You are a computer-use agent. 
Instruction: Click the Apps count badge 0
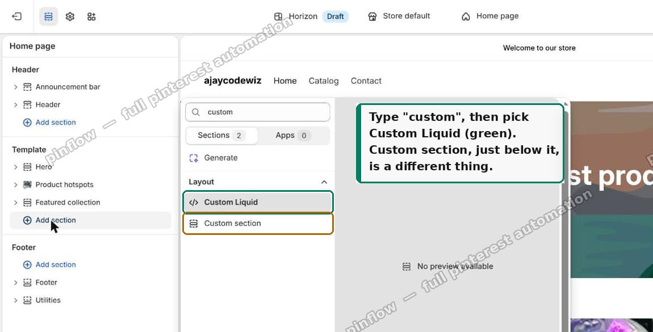click(x=304, y=136)
